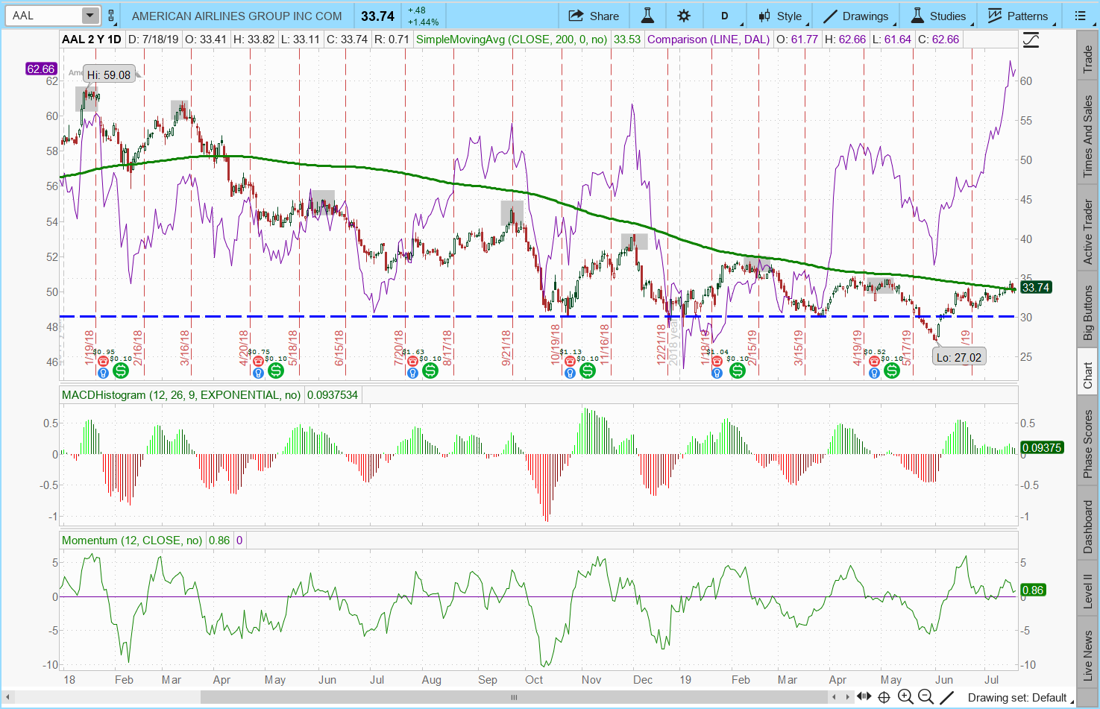
Task: Open the Style menu
Action: (x=780, y=16)
